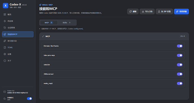Click the JSReverser label
The image size is (194, 103).
click(x=49, y=74)
